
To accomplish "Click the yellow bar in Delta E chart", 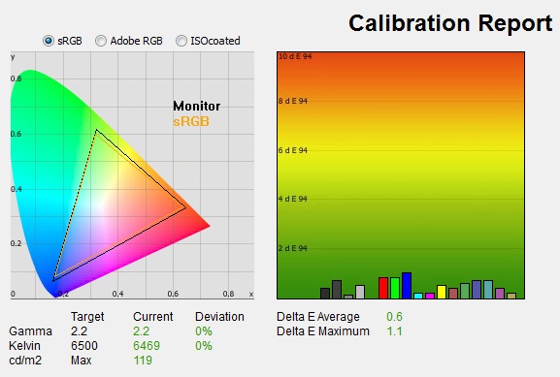I will click(x=442, y=292).
